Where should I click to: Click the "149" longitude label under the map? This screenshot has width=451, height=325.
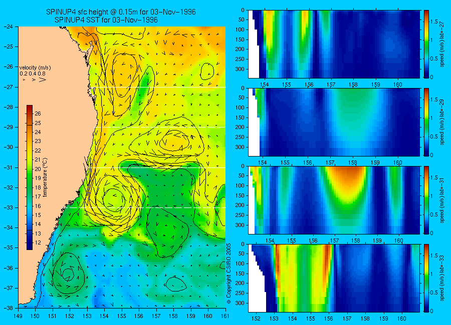[x=18, y=316]
